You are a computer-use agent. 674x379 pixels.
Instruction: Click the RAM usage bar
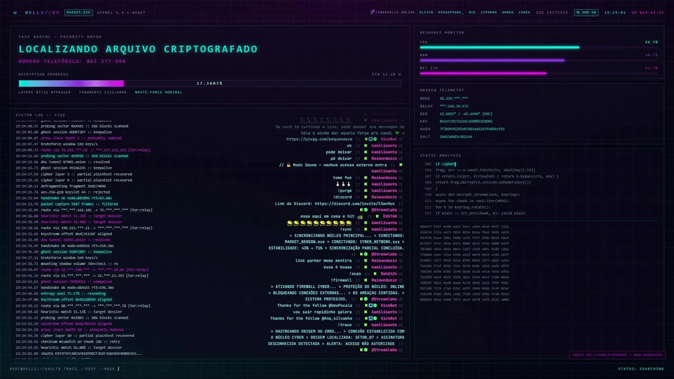538,60
